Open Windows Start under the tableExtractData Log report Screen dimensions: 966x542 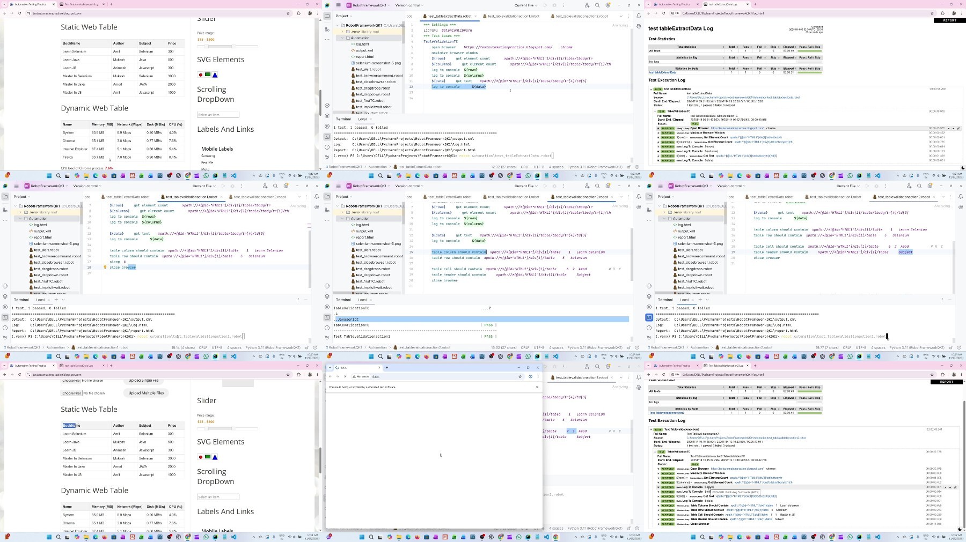[693, 175]
